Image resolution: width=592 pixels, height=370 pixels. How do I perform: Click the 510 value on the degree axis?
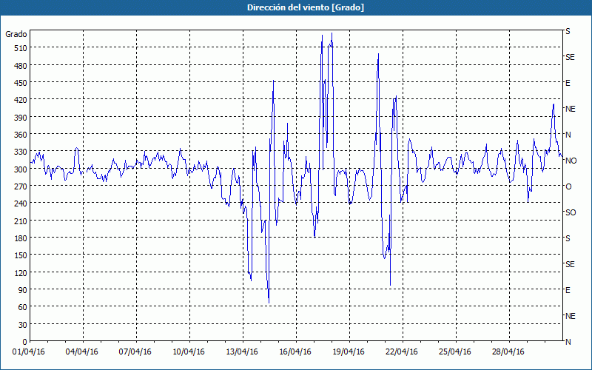(20, 48)
